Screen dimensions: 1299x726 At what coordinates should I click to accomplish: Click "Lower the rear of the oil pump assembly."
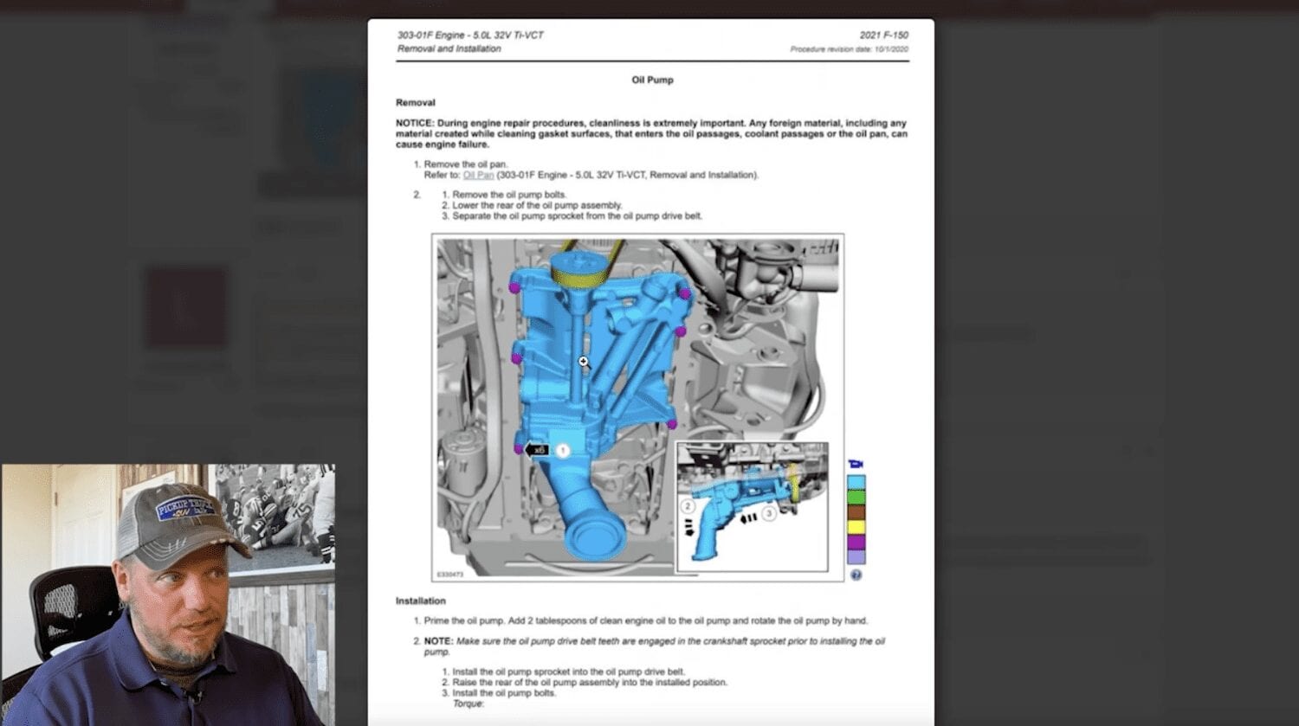click(x=537, y=205)
